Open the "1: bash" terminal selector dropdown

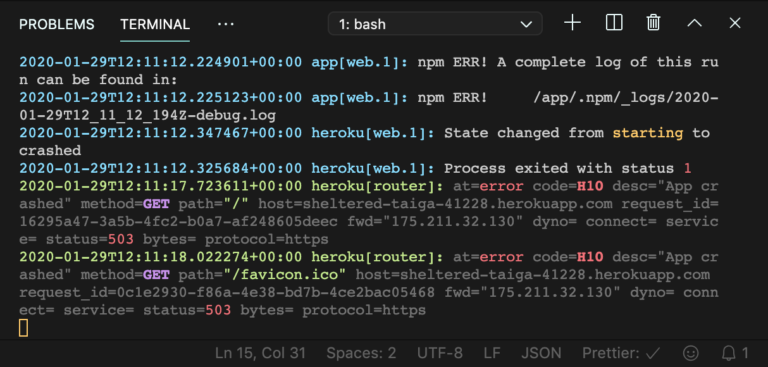[x=435, y=24]
